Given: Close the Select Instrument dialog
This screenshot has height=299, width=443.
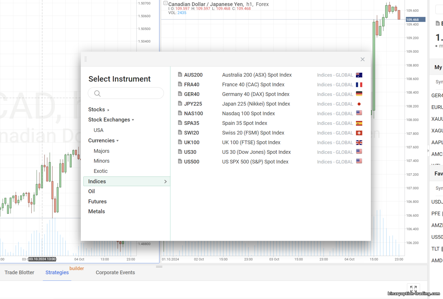Looking at the screenshot, I should [x=363, y=59].
